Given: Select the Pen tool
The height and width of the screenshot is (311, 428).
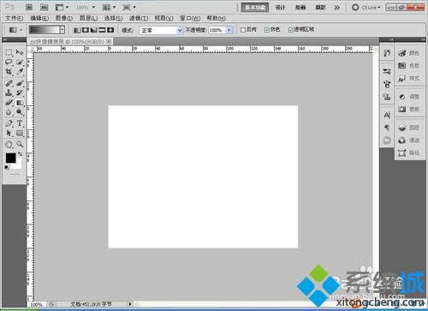Looking at the screenshot, I should point(9,123).
